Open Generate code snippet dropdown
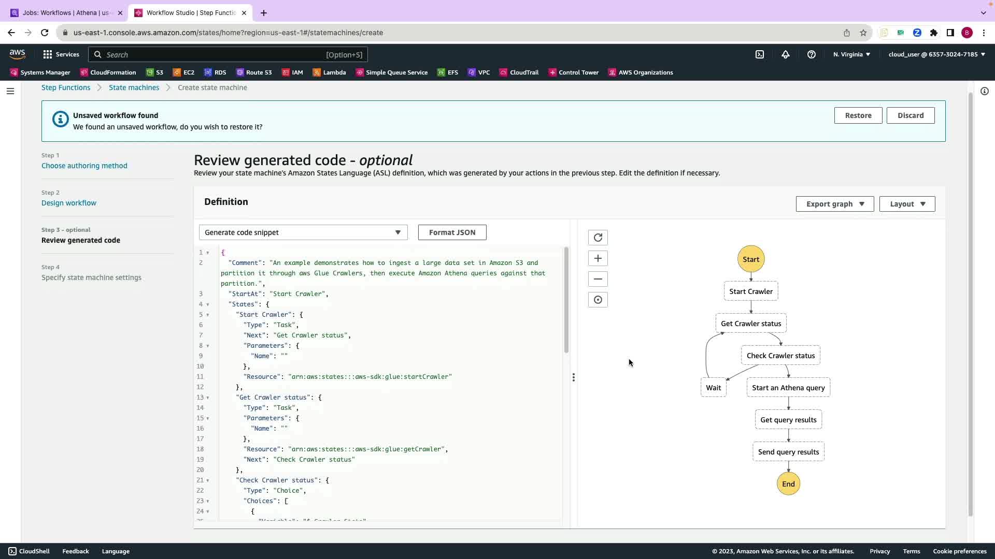This screenshot has height=559, width=995. coord(303,232)
